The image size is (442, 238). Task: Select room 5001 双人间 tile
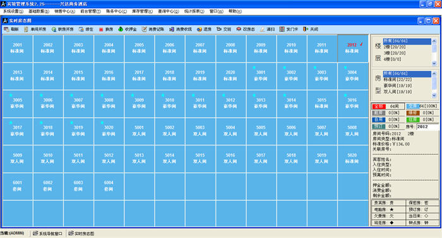pyautogui.click(x=139, y=131)
